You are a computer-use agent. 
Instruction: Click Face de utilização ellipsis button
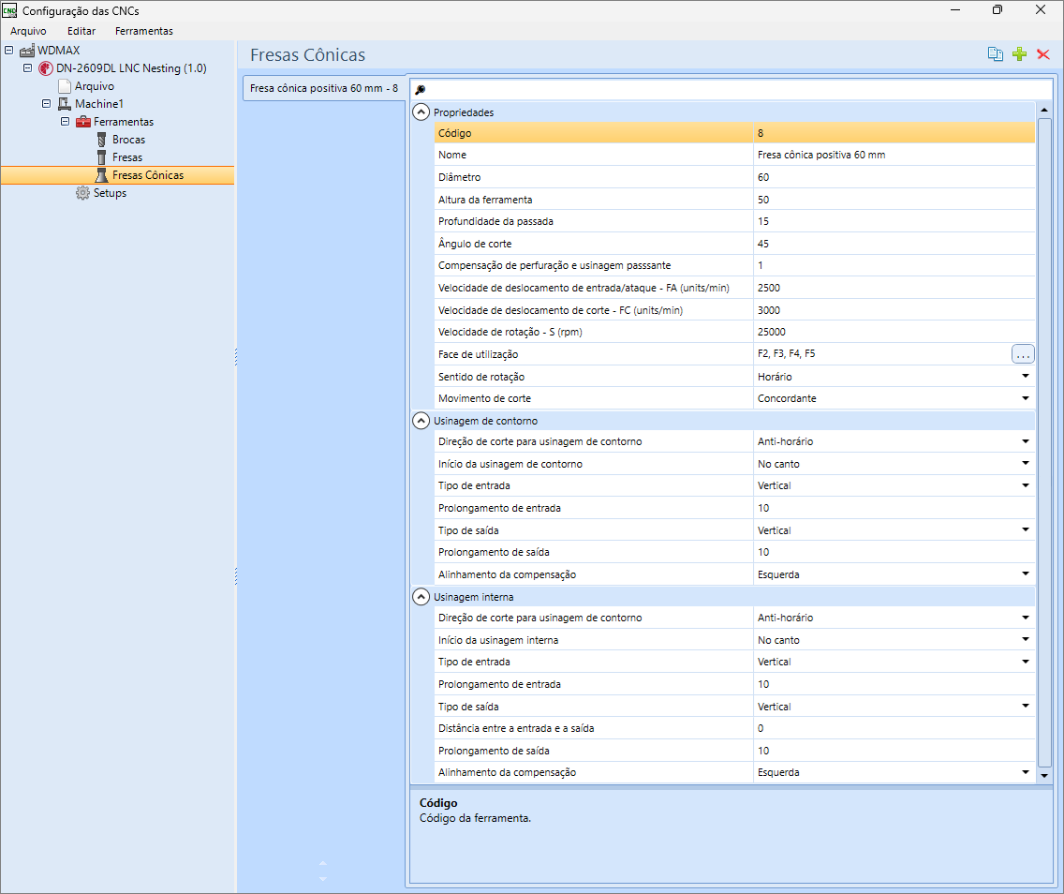(x=1023, y=353)
